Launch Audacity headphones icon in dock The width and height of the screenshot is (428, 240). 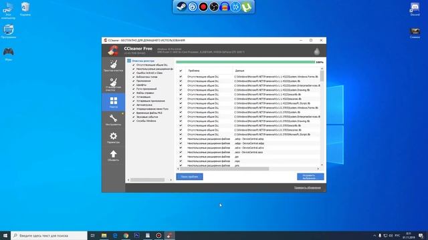point(225,7)
